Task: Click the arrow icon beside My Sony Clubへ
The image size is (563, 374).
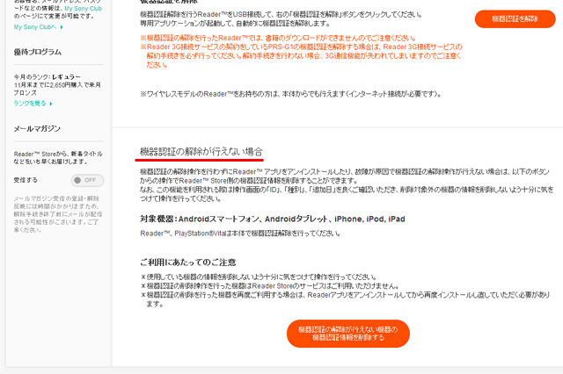Action: pyautogui.click(x=62, y=27)
